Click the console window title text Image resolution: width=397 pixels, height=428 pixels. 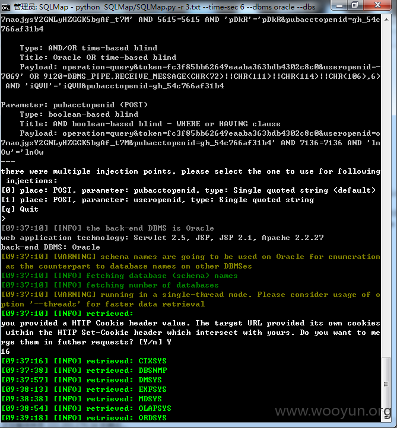point(164,7)
